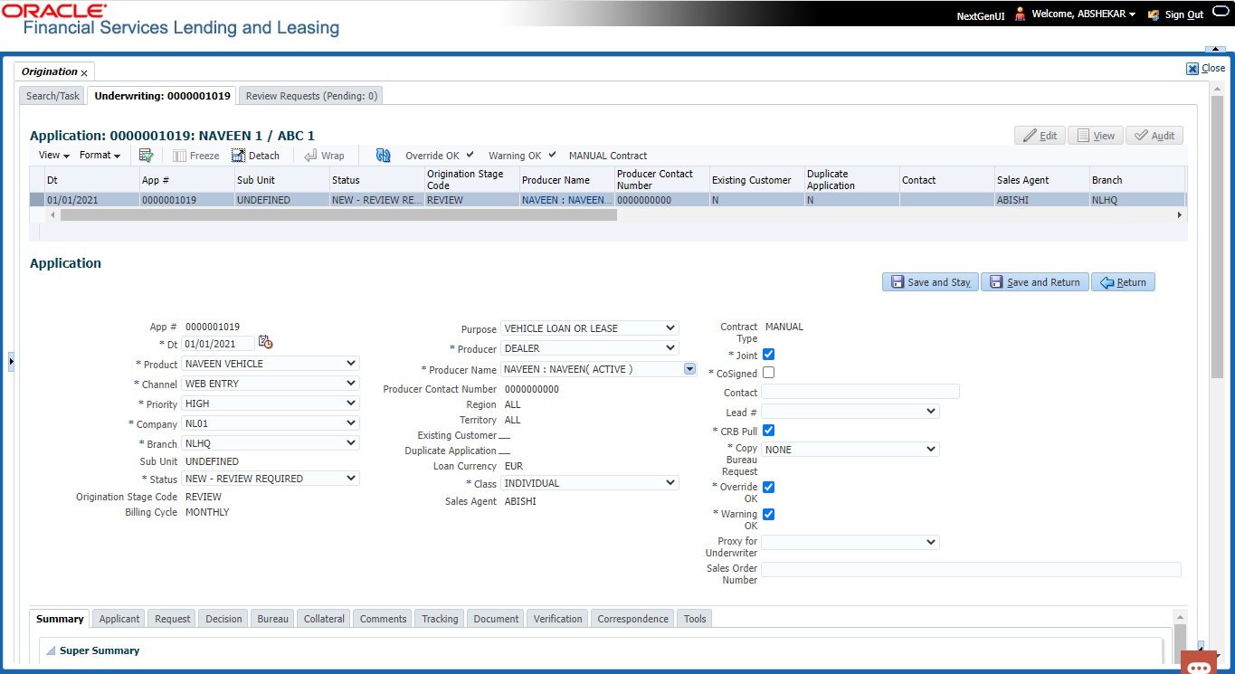The image size is (1235, 674).
Task: Toggle the Joint checkbox
Action: click(x=769, y=355)
